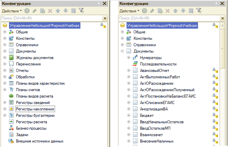
Task: Expand Документы node in left panel
Action: [5, 51]
